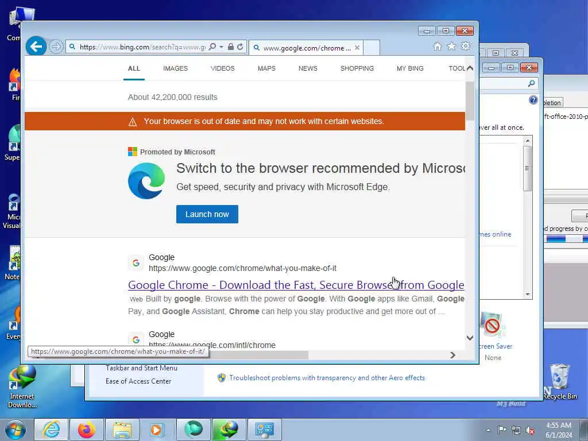
Task: Open the VIDEOS tab on Bing
Action: (222, 68)
